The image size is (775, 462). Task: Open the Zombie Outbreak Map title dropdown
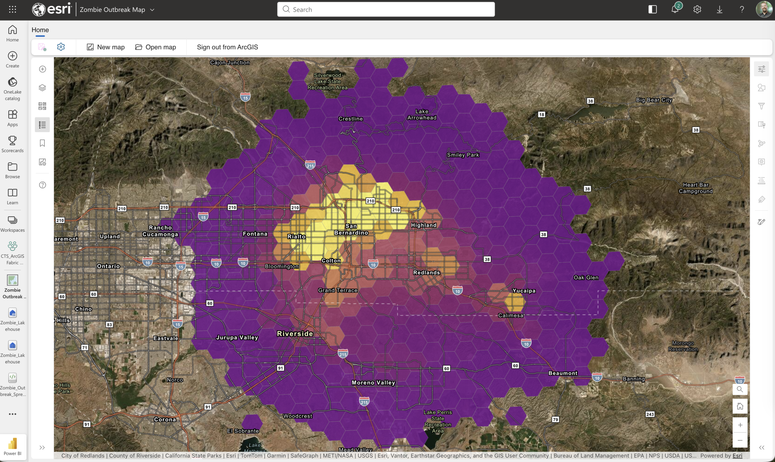pos(117,10)
